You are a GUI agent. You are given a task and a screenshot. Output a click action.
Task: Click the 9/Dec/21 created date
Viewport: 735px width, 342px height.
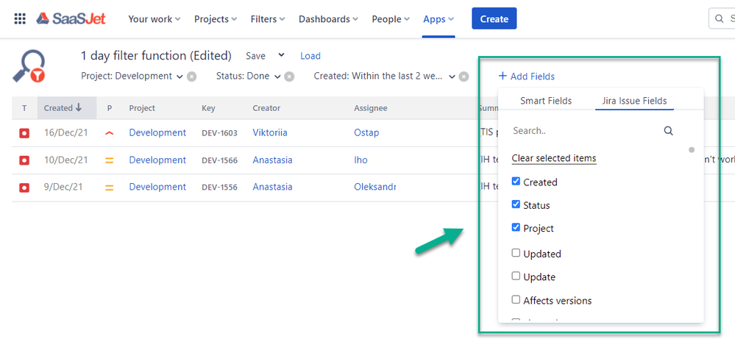coord(63,187)
